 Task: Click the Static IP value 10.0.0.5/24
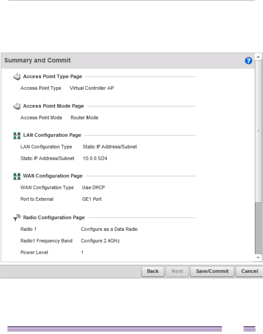95,158
